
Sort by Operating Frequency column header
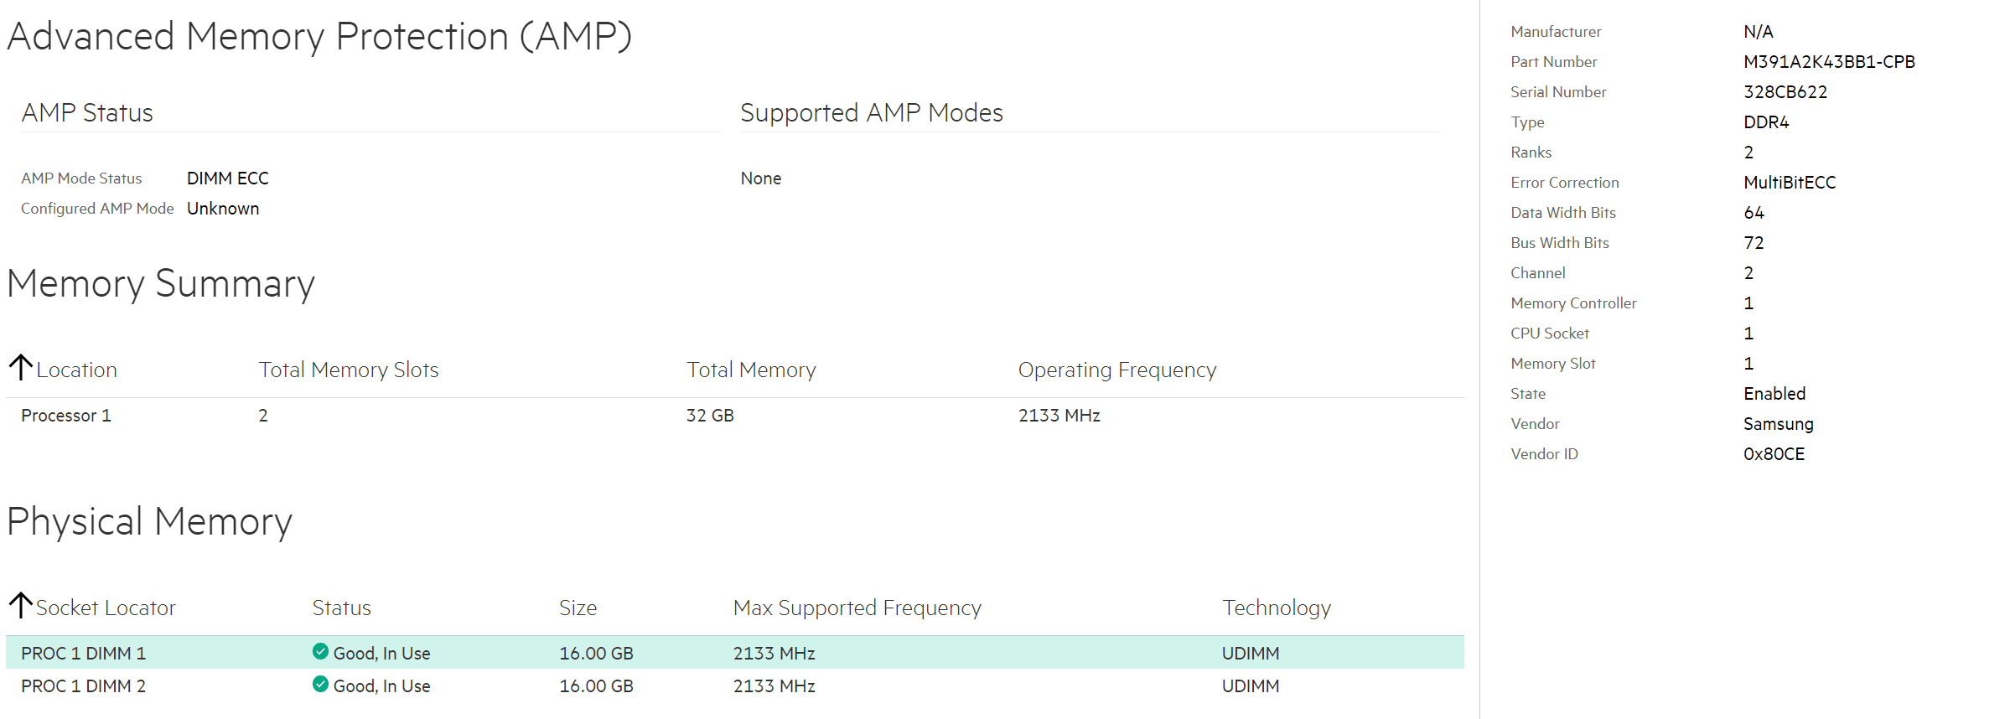click(x=1117, y=370)
